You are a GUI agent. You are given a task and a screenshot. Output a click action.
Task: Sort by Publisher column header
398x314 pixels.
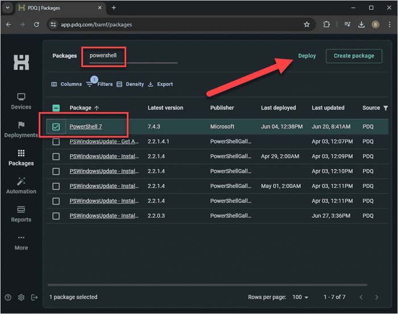222,108
